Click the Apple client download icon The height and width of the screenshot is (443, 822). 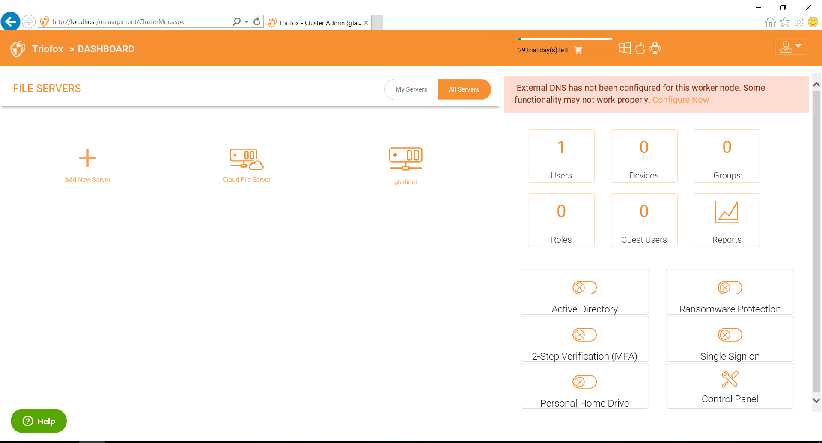640,48
